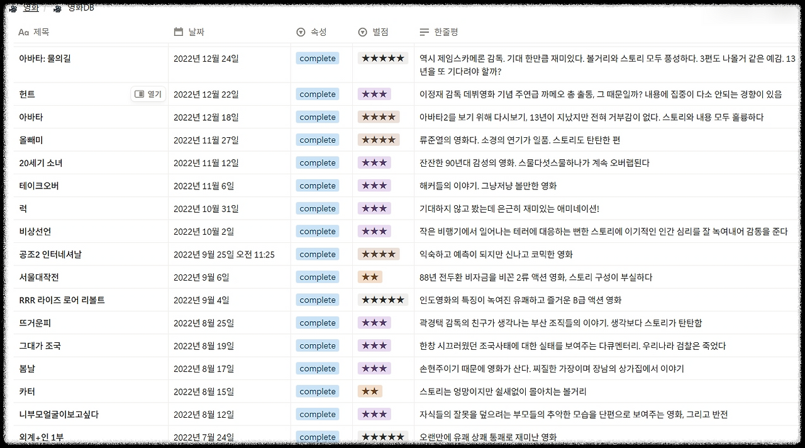Click title cell 카터

tap(27, 392)
